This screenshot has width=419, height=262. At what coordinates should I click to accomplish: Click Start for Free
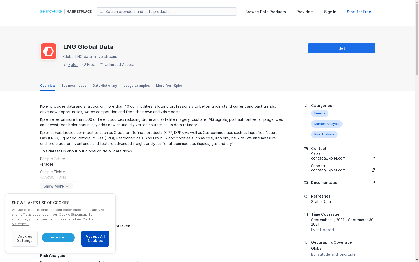(359, 12)
